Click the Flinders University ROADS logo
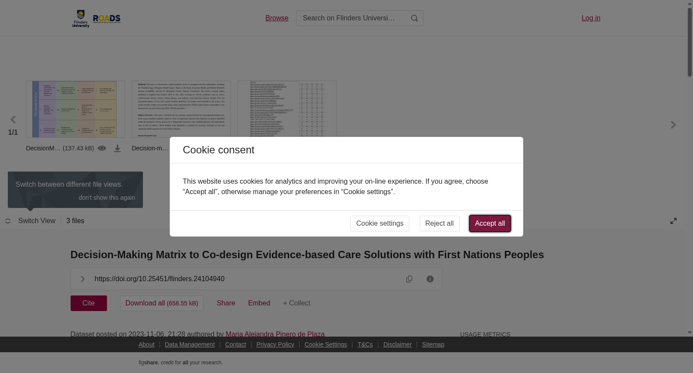The height and width of the screenshot is (373, 693). pyautogui.click(x=97, y=19)
